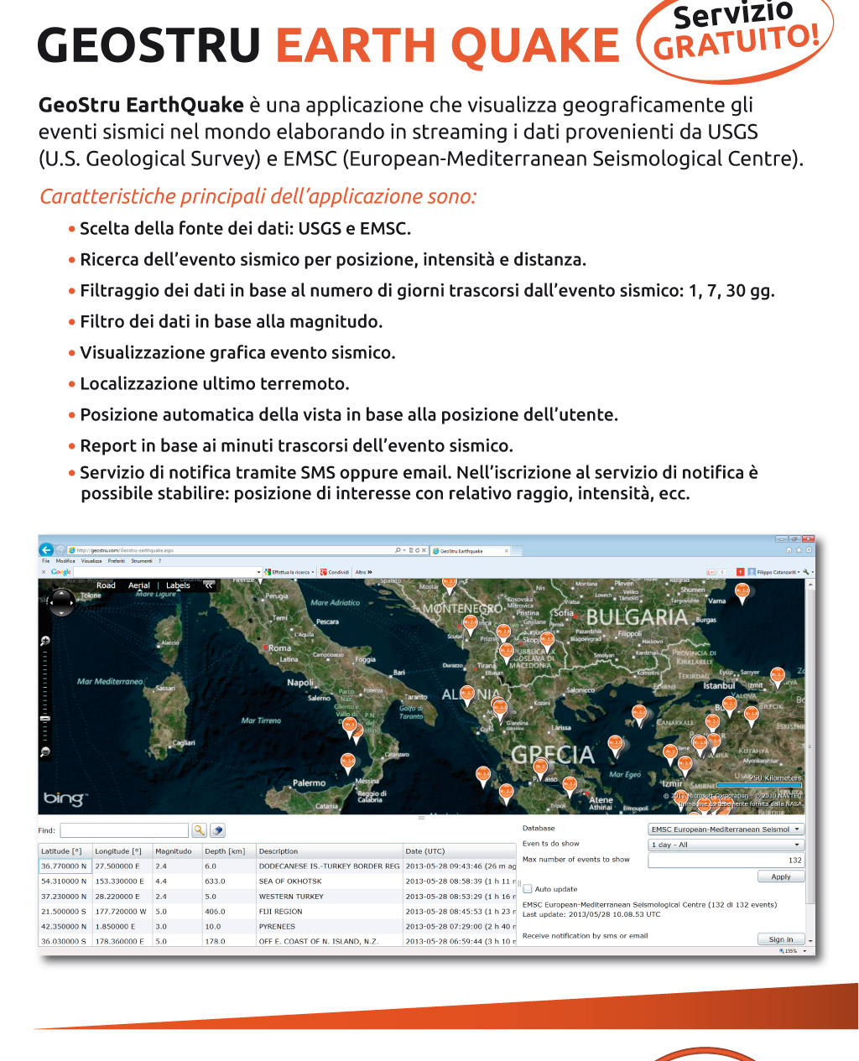
Task: Open the Database dropdown showing EMSC
Action: [x=726, y=830]
